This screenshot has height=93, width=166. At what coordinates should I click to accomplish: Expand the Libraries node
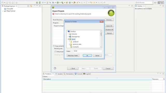click(x=68, y=34)
